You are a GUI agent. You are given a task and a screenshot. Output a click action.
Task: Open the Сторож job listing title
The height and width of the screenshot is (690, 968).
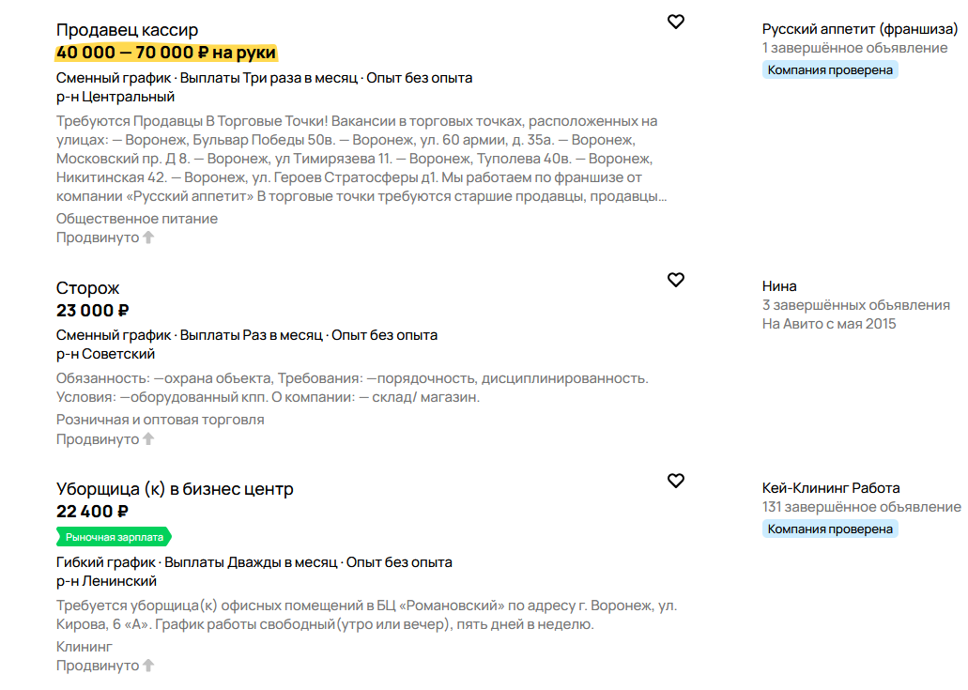pyautogui.click(x=87, y=288)
